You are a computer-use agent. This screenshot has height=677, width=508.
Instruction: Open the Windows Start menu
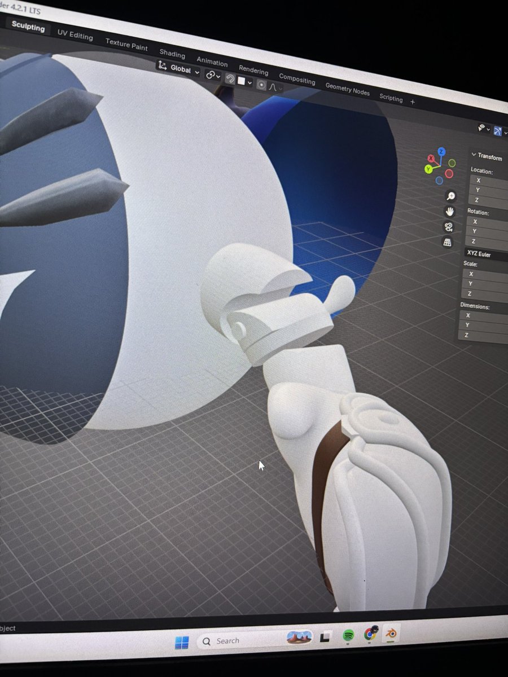tap(182, 642)
